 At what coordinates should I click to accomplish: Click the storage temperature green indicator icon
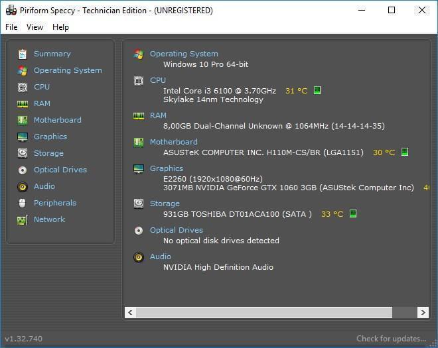pos(353,213)
